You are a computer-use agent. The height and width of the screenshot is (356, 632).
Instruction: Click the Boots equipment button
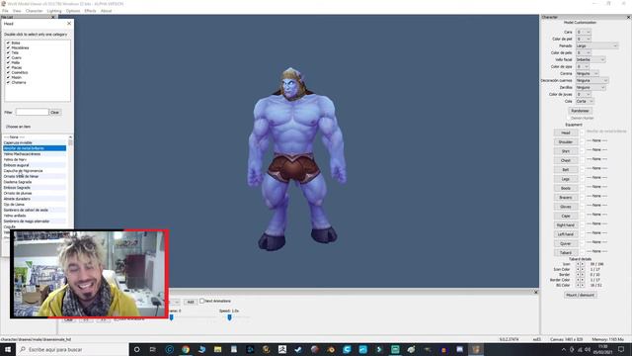tap(566, 188)
